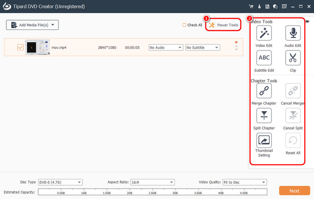Viewport: 314px width, 199px height.
Task: Open the Video Quality dropdown
Action: 245,182
